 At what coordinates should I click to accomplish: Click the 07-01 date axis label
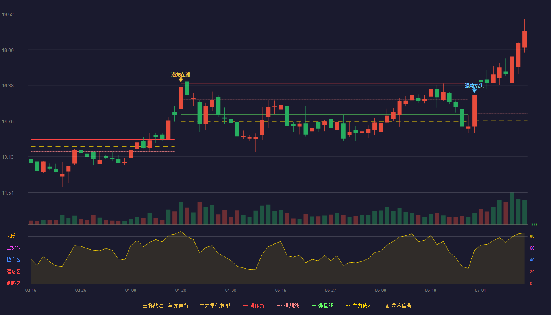[481, 290]
